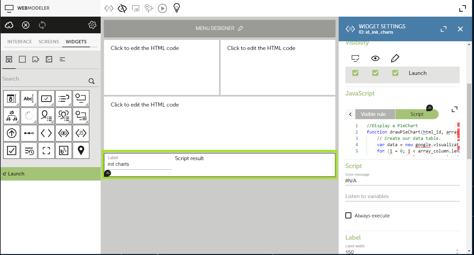Screen dimensions: 474x255
Task: Run the app with the circular play button
Action: [162, 8]
